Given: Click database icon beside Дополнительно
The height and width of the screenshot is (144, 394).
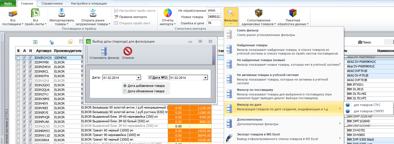Looking at the screenshot, I should point(229,123).
